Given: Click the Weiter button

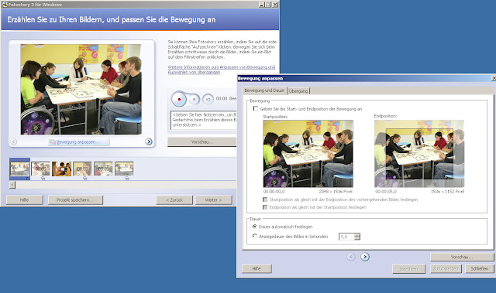Looking at the screenshot, I should tap(214, 200).
